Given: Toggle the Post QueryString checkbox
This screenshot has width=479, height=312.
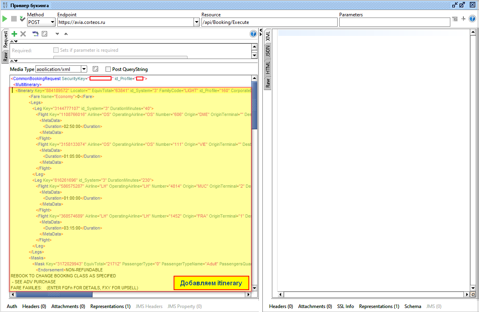Looking at the screenshot, I should coord(108,69).
